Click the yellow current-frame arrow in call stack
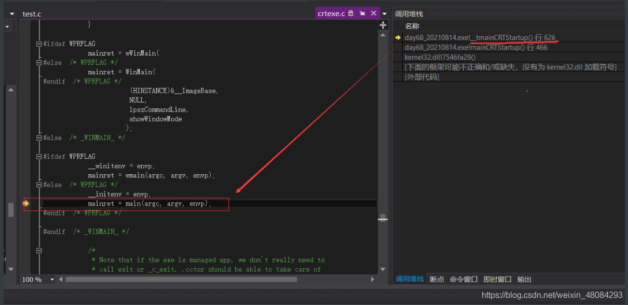Image resolution: width=628 pixels, height=305 pixels. [x=398, y=37]
